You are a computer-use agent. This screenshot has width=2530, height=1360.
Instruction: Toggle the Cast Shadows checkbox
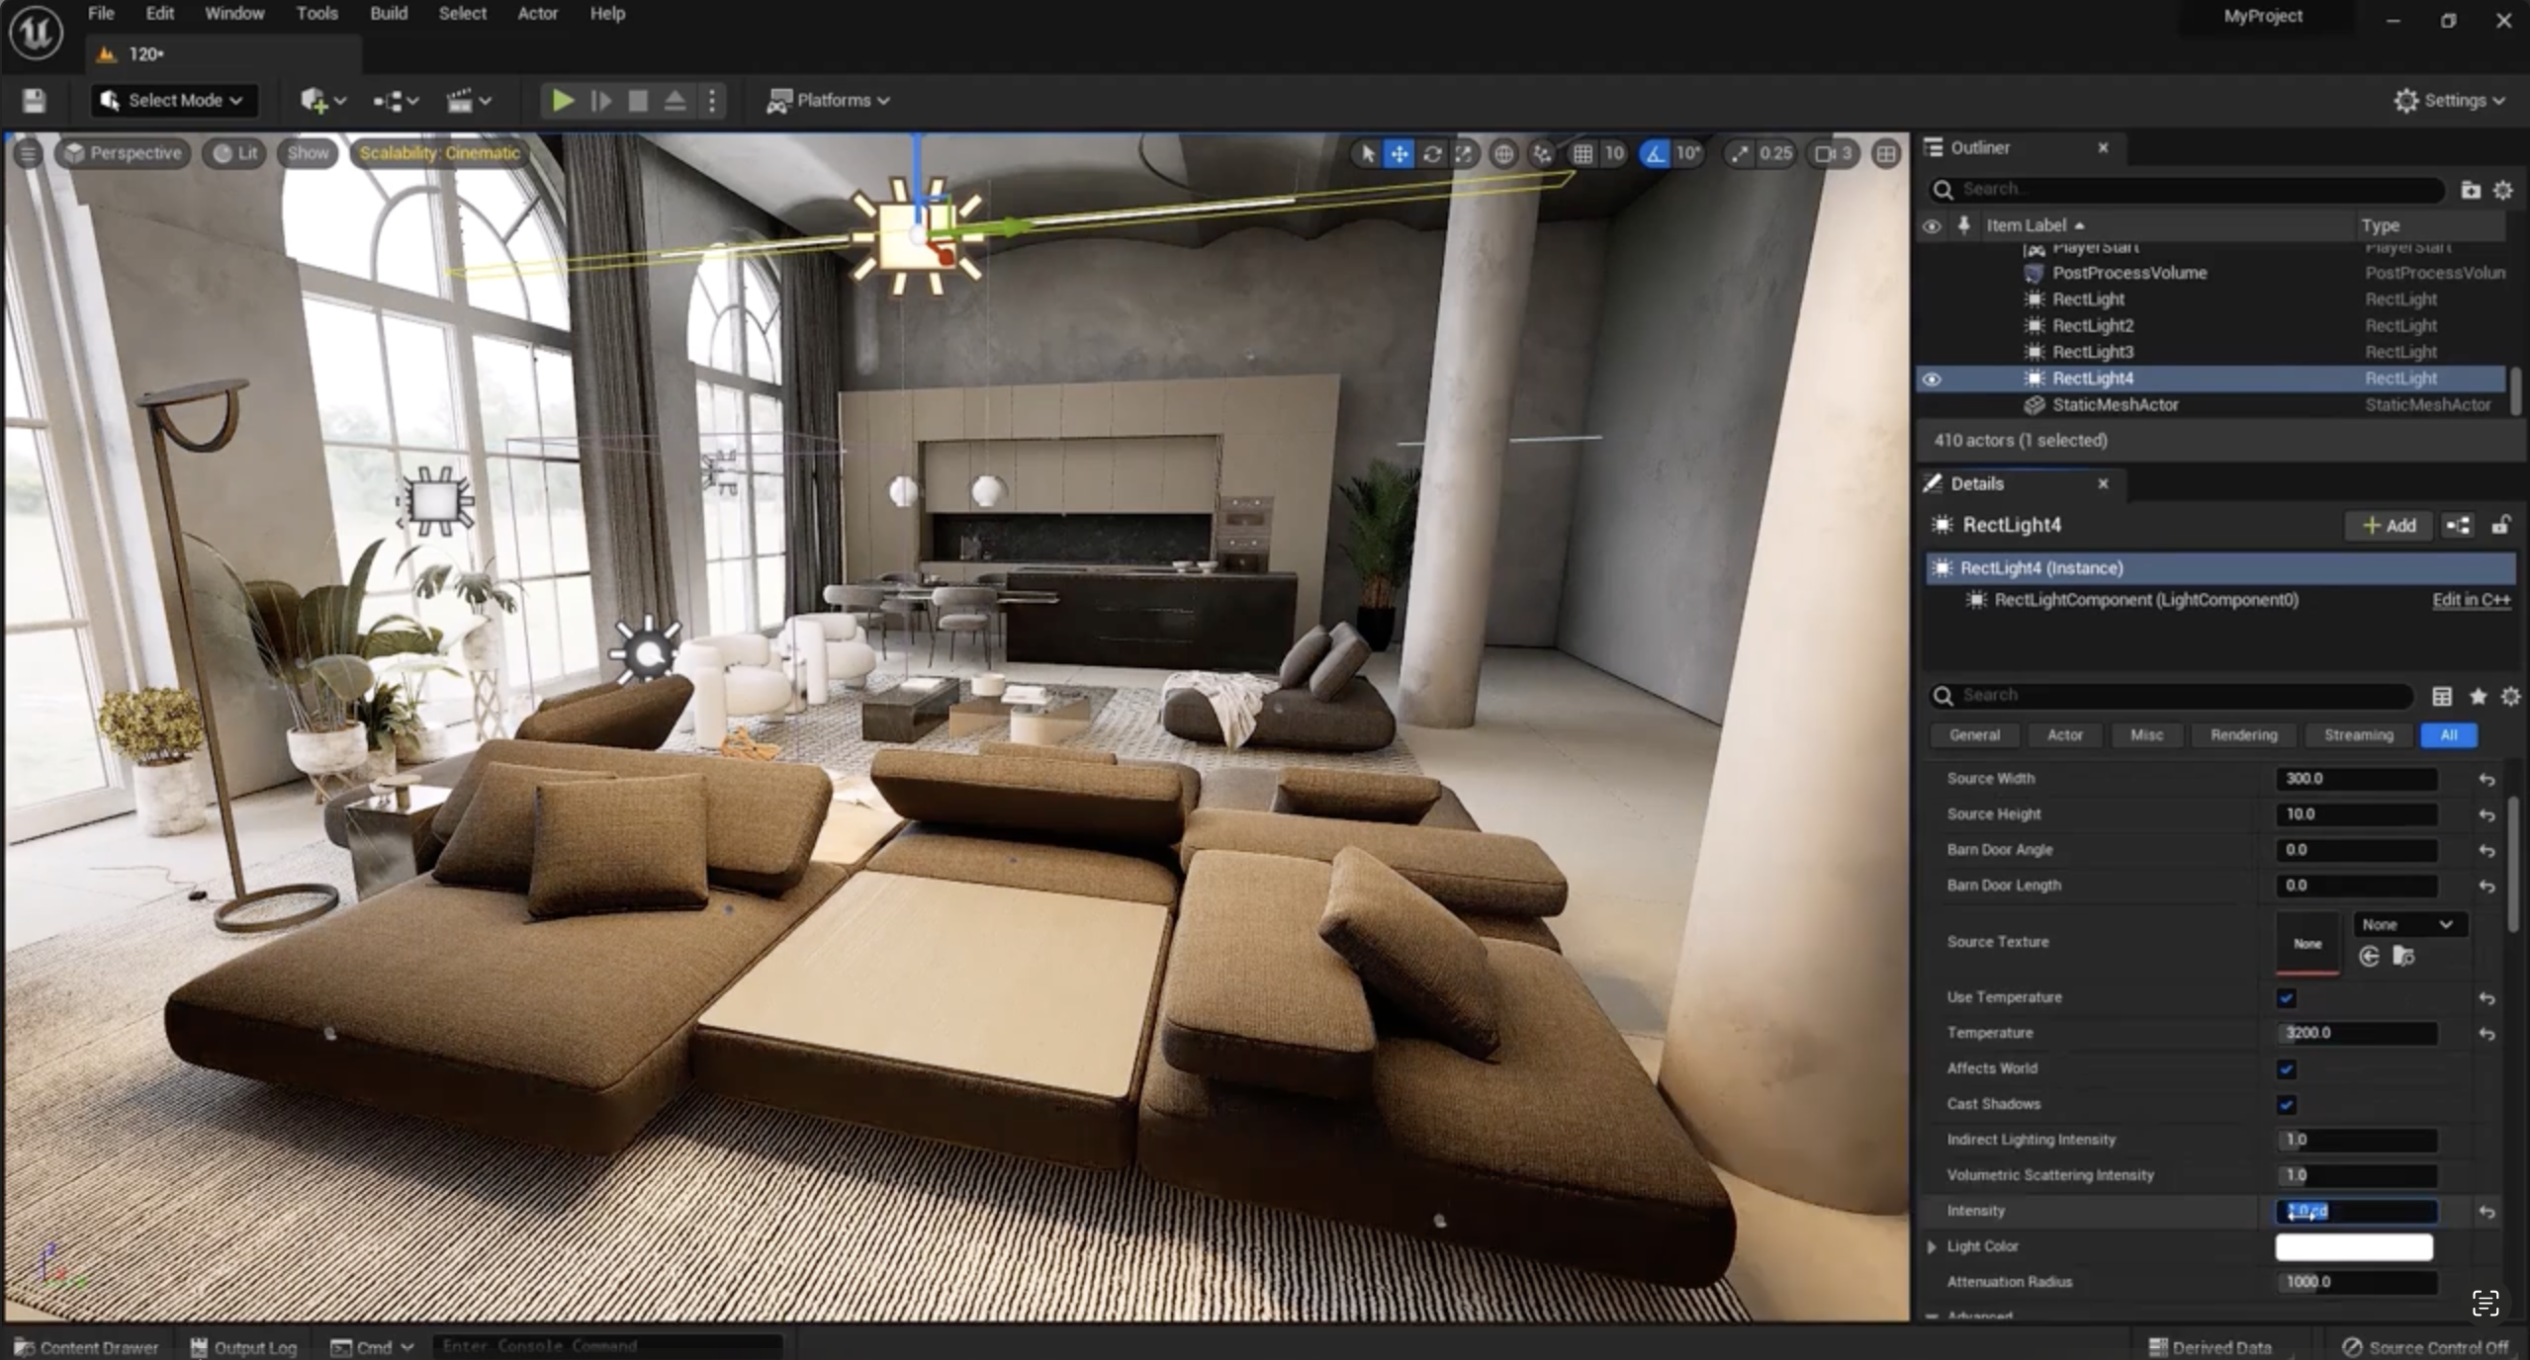[x=2286, y=1104]
